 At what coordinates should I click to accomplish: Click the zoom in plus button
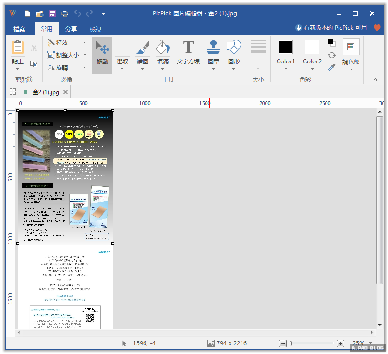pyautogui.click(x=340, y=343)
